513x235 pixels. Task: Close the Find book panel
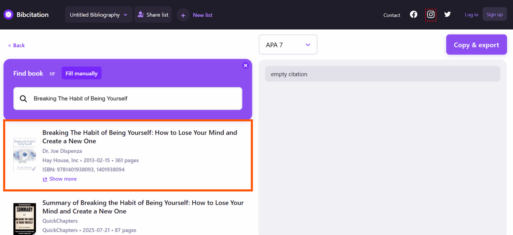coord(245,66)
